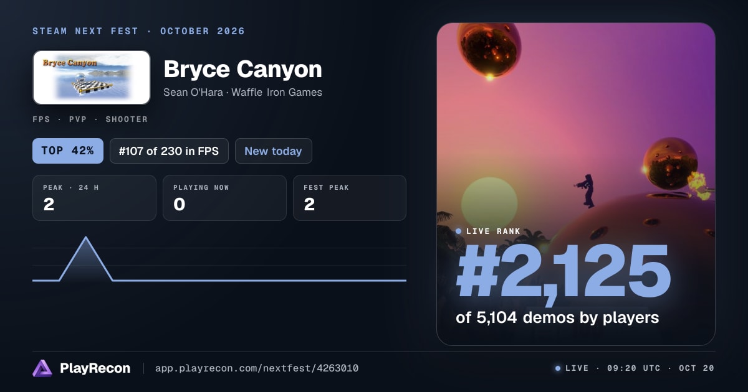The image size is (748, 392).
Task: Select the Fest Peak stat card
Action: click(350, 198)
